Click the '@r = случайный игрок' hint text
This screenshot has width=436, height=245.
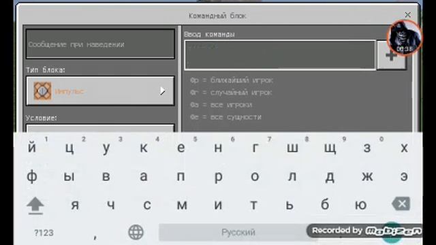pos(231,93)
